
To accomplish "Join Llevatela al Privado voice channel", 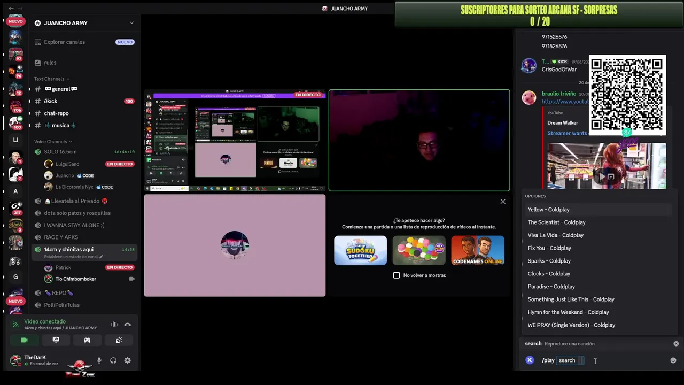I will tap(84, 201).
